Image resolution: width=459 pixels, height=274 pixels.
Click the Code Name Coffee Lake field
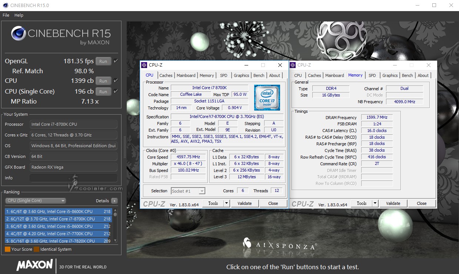point(191,94)
